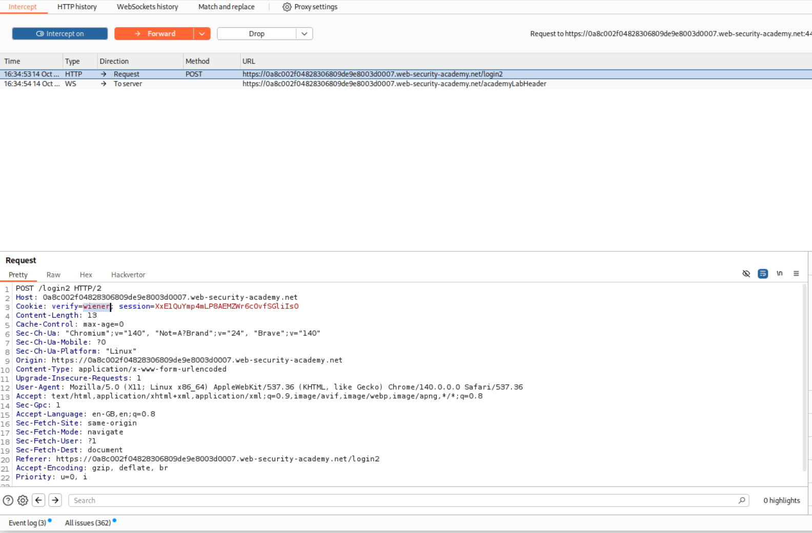
Task: Open the request editor settings gear
Action: [x=23, y=500]
